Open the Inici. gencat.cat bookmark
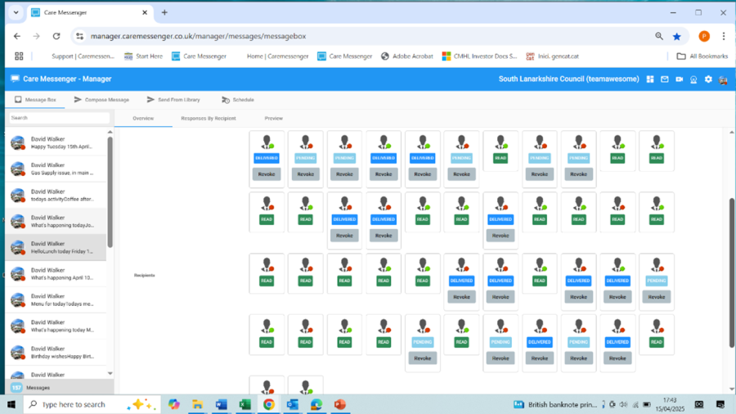The width and height of the screenshot is (736, 414). (x=552, y=56)
